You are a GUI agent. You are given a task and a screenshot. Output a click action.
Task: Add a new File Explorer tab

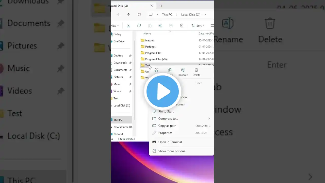161,6
